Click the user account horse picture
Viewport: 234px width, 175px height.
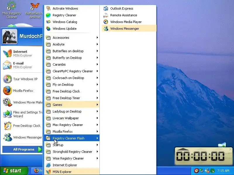click(10, 36)
